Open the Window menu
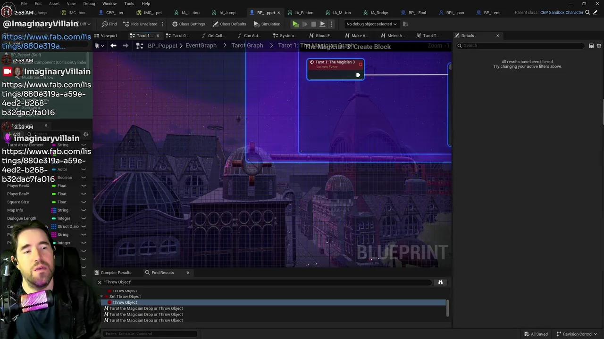Screen dimensions: 604x339 click(109, 4)
